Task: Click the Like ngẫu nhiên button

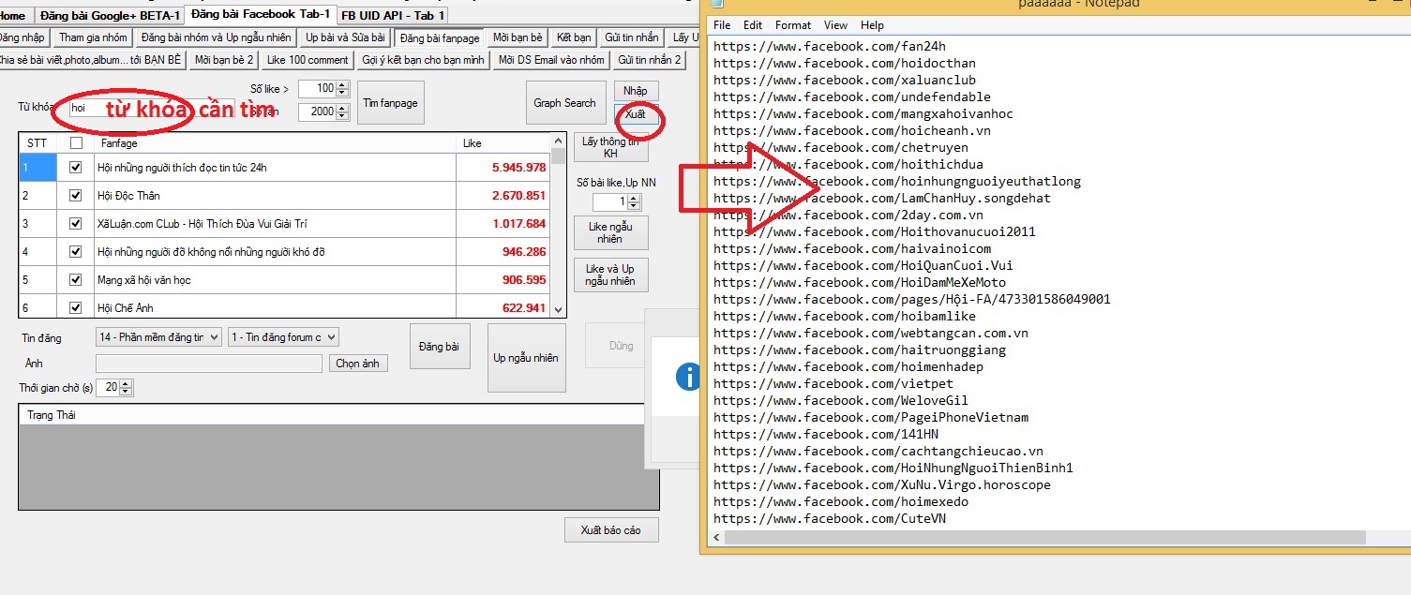Action: 610,232
